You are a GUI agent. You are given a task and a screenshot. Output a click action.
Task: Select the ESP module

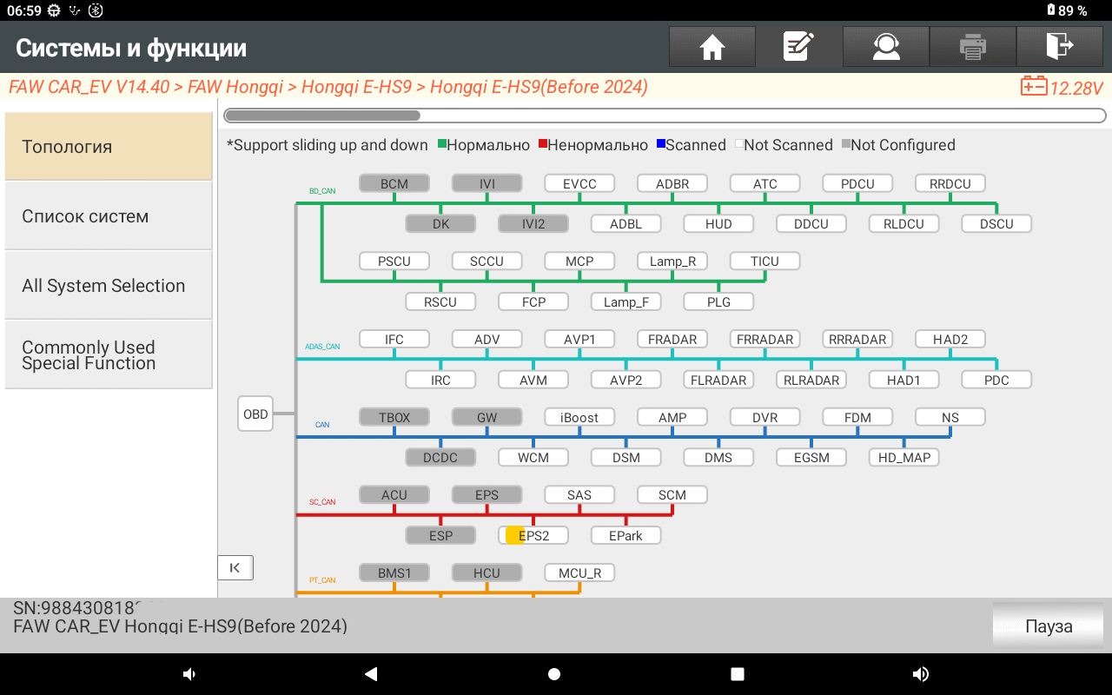[441, 535]
